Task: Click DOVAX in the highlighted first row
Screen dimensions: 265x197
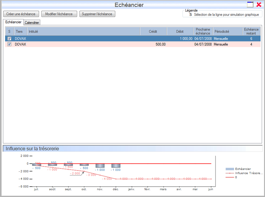Action: (x=20, y=38)
